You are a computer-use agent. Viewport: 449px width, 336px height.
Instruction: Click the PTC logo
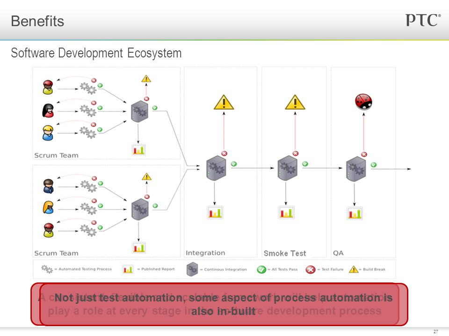[x=423, y=20]
